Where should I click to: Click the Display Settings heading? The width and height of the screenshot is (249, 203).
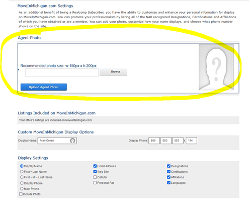33,158
